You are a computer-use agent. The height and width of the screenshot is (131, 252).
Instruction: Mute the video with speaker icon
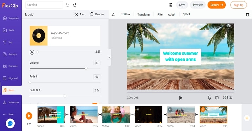click(x=114, y=15)
